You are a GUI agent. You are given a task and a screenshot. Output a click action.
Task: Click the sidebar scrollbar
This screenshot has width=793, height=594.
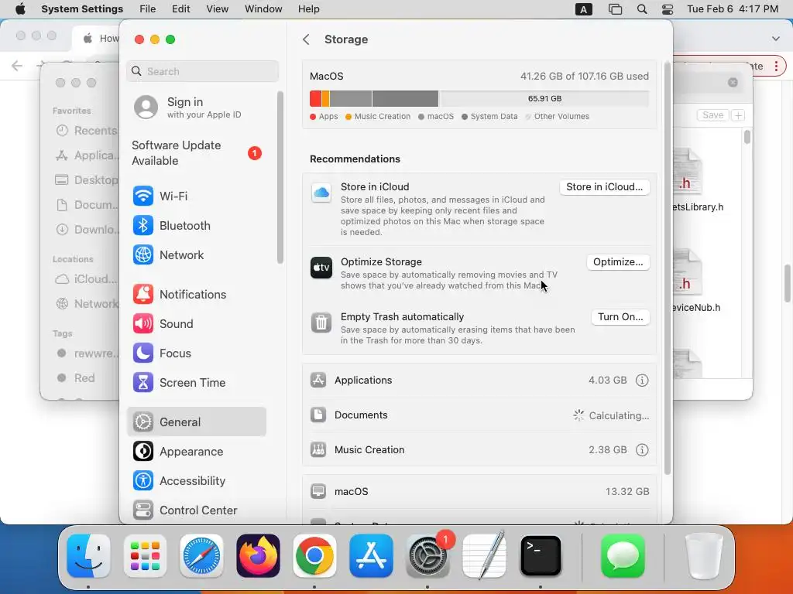point(280,178)
